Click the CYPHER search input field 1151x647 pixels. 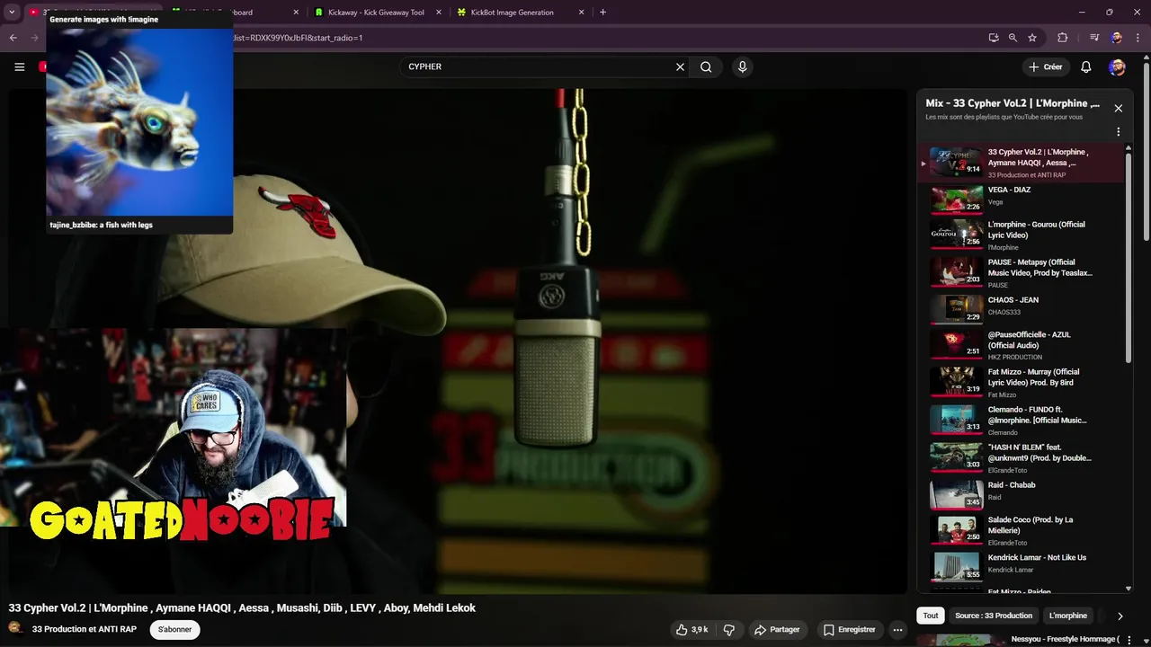tap(536, 66)
